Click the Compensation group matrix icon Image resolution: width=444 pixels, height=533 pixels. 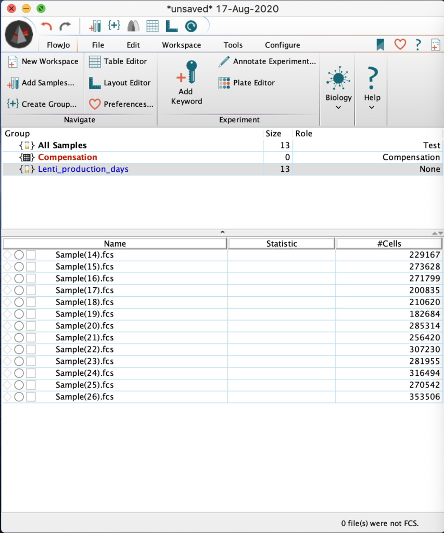(27, 157)
